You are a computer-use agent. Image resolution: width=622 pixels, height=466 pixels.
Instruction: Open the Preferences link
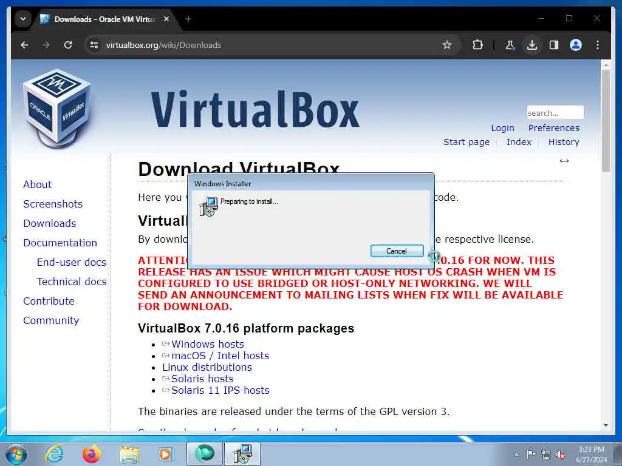554,128
